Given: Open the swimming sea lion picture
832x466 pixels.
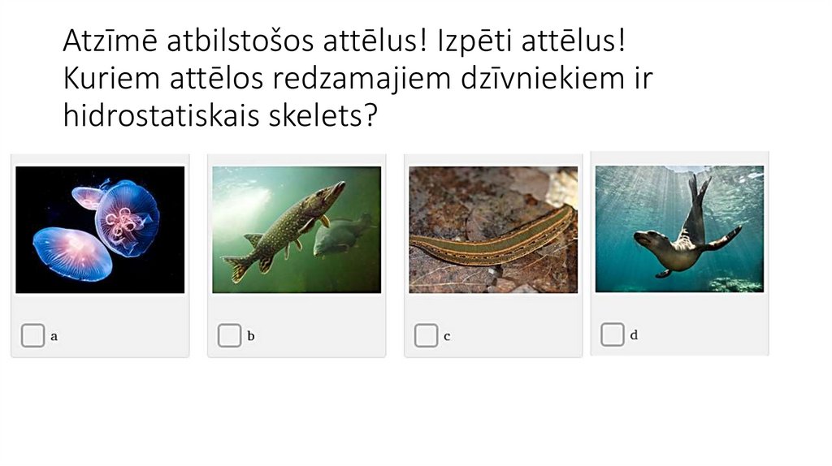Looking at the screenshot, I should [x=680, y=229].
